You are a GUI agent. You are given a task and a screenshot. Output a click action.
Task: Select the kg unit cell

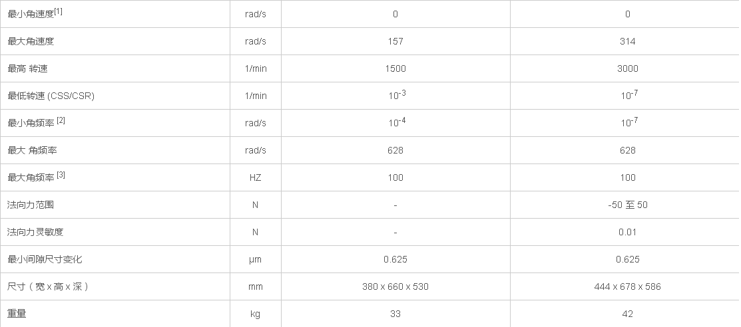pos(256,314)
